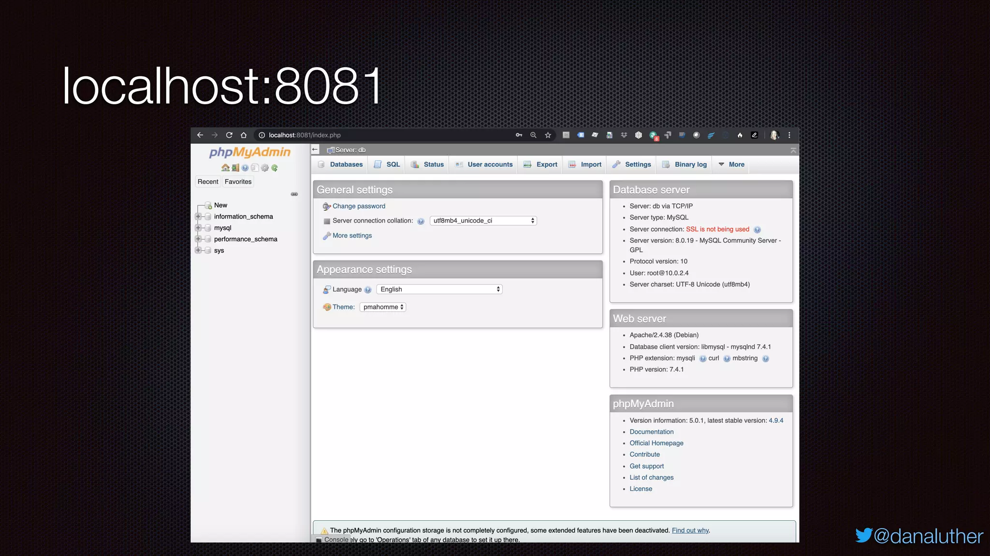Open phpMyAdmin documentation help icon in sidebar
Image resolution: width=990 pixels, height=556 pixels.
(x=245, y=168)
